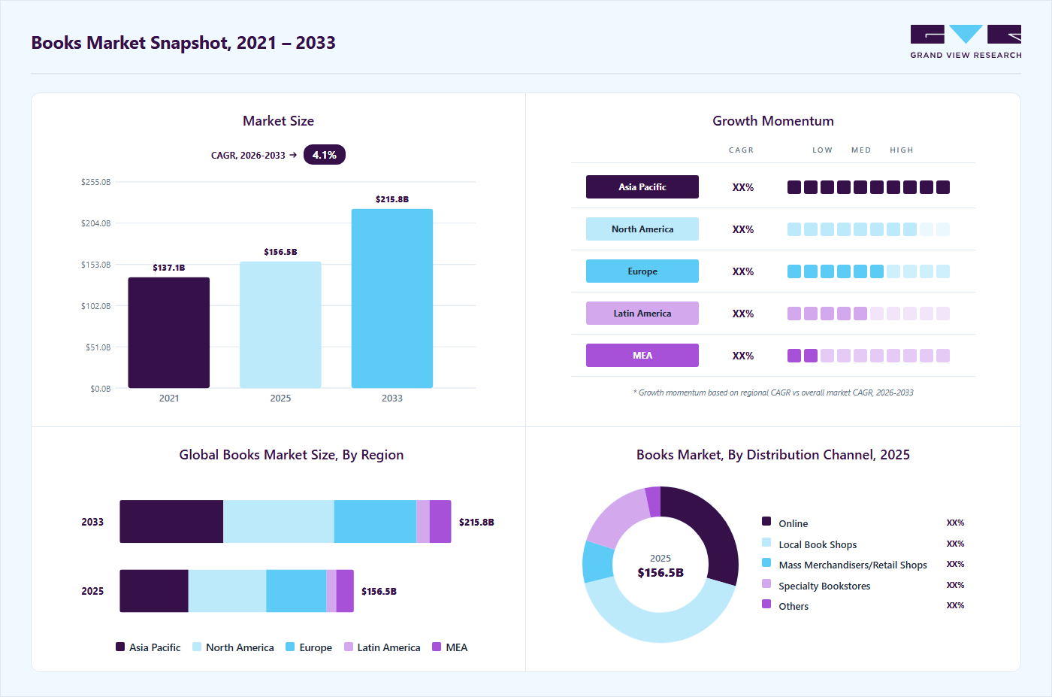
Task: Click the MEA segment of 2025 stacked bar
Action: 345,591
